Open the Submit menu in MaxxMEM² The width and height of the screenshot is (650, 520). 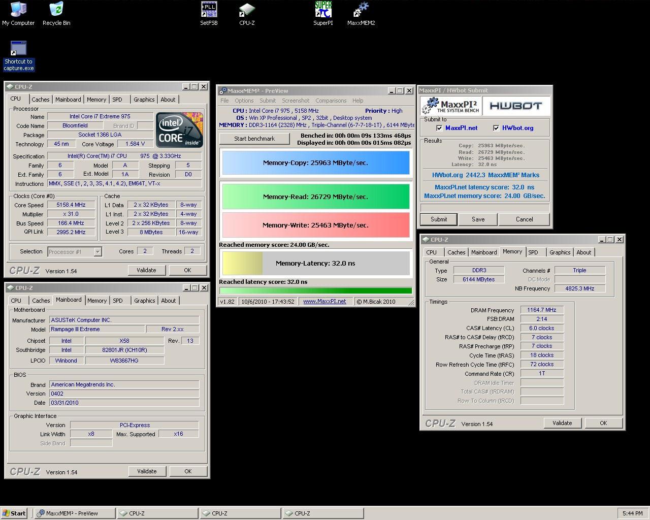268,101
